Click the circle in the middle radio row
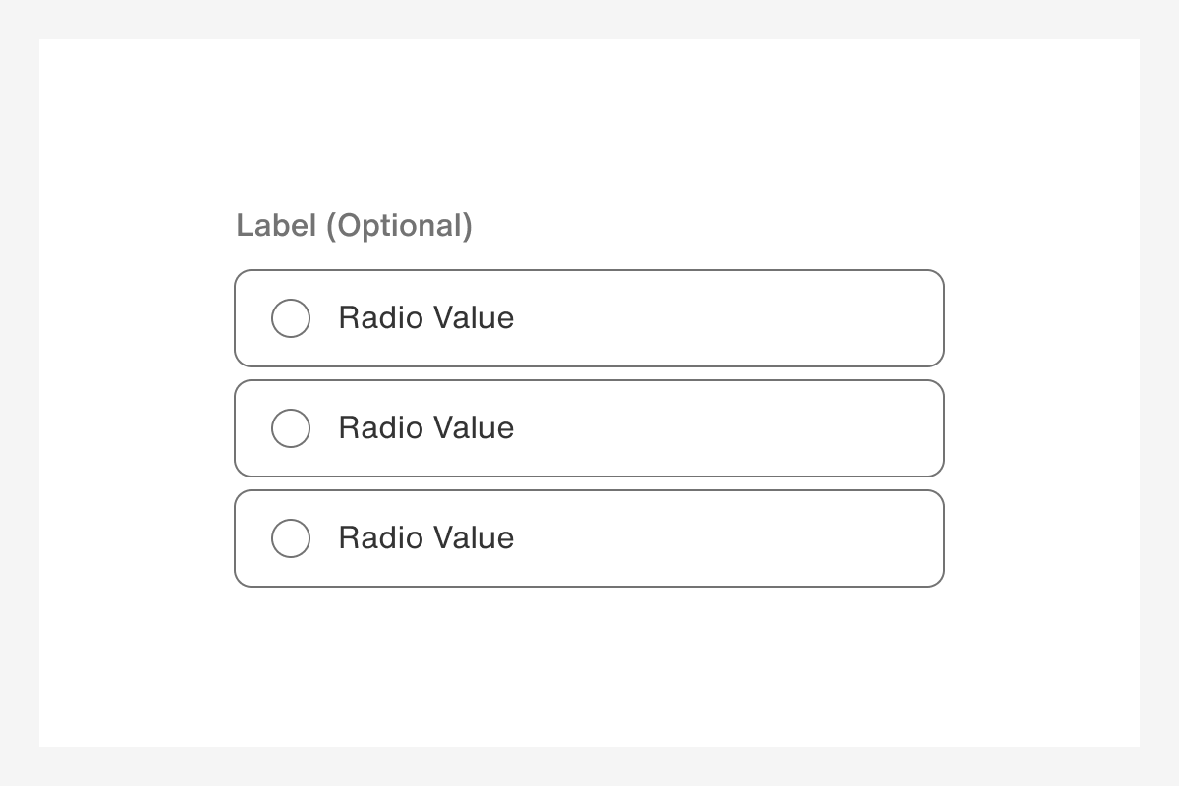 pyautogui.click(x=290, y=428)
